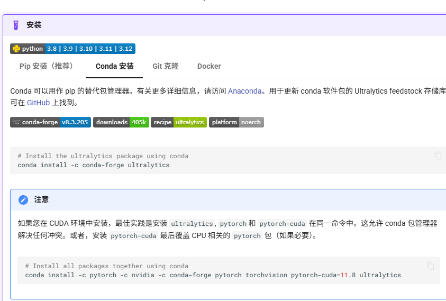The height and width of the screenshot is (301, 446).
Task: Click the 安装 section header title
Action: tap(34, 25)
